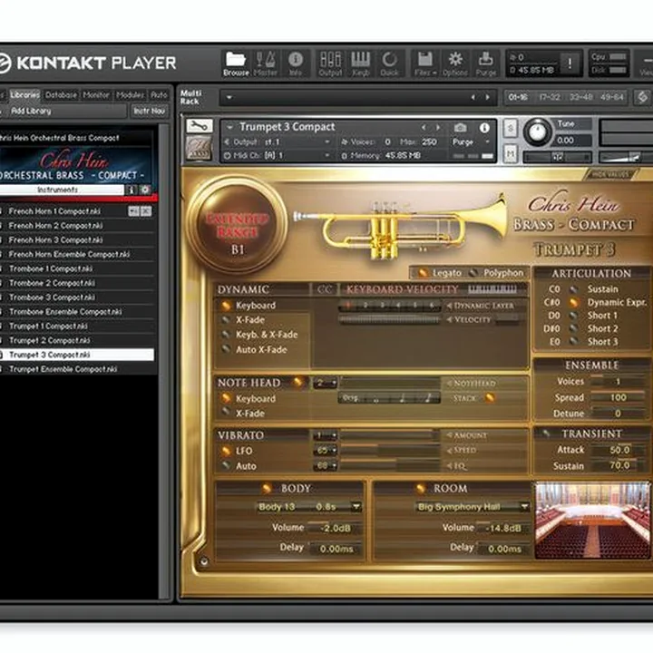Select next instrument arrow in header
Screen dimensions: 653x653
coord(438,128)
